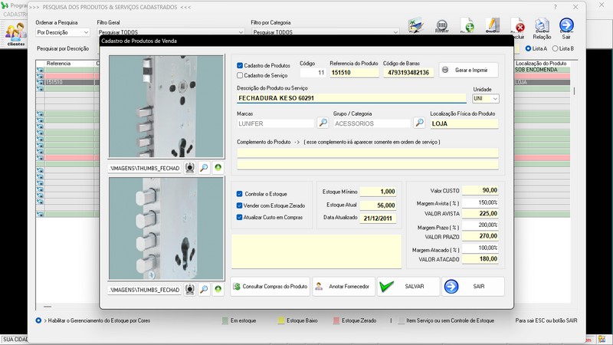Image resolution: width=613 pixels, height=345 pixels.
Task: Open the Clientes icon at top left
Action: pos(15,34)
